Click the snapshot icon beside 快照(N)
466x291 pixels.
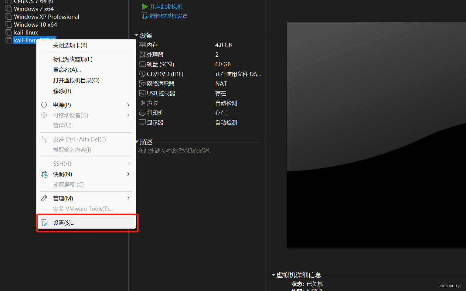click(x=44, y=174)
